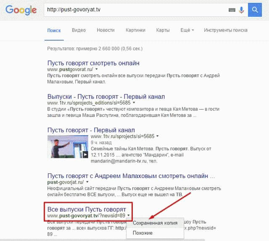The height and width of the screenshot is (241, 269).
Task: Choose Сохраненная копия from the popup menu
Action: click(x=155, y=223)
